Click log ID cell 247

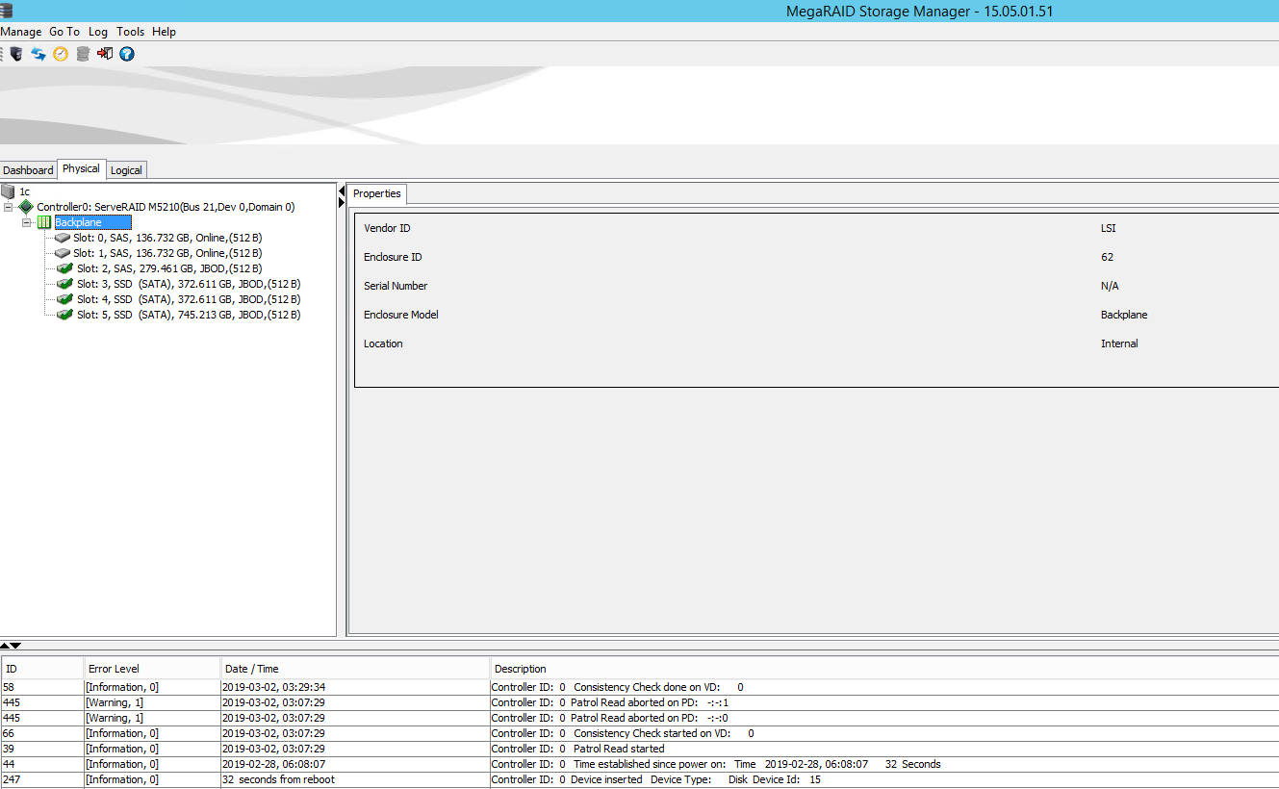coord(42,779)
